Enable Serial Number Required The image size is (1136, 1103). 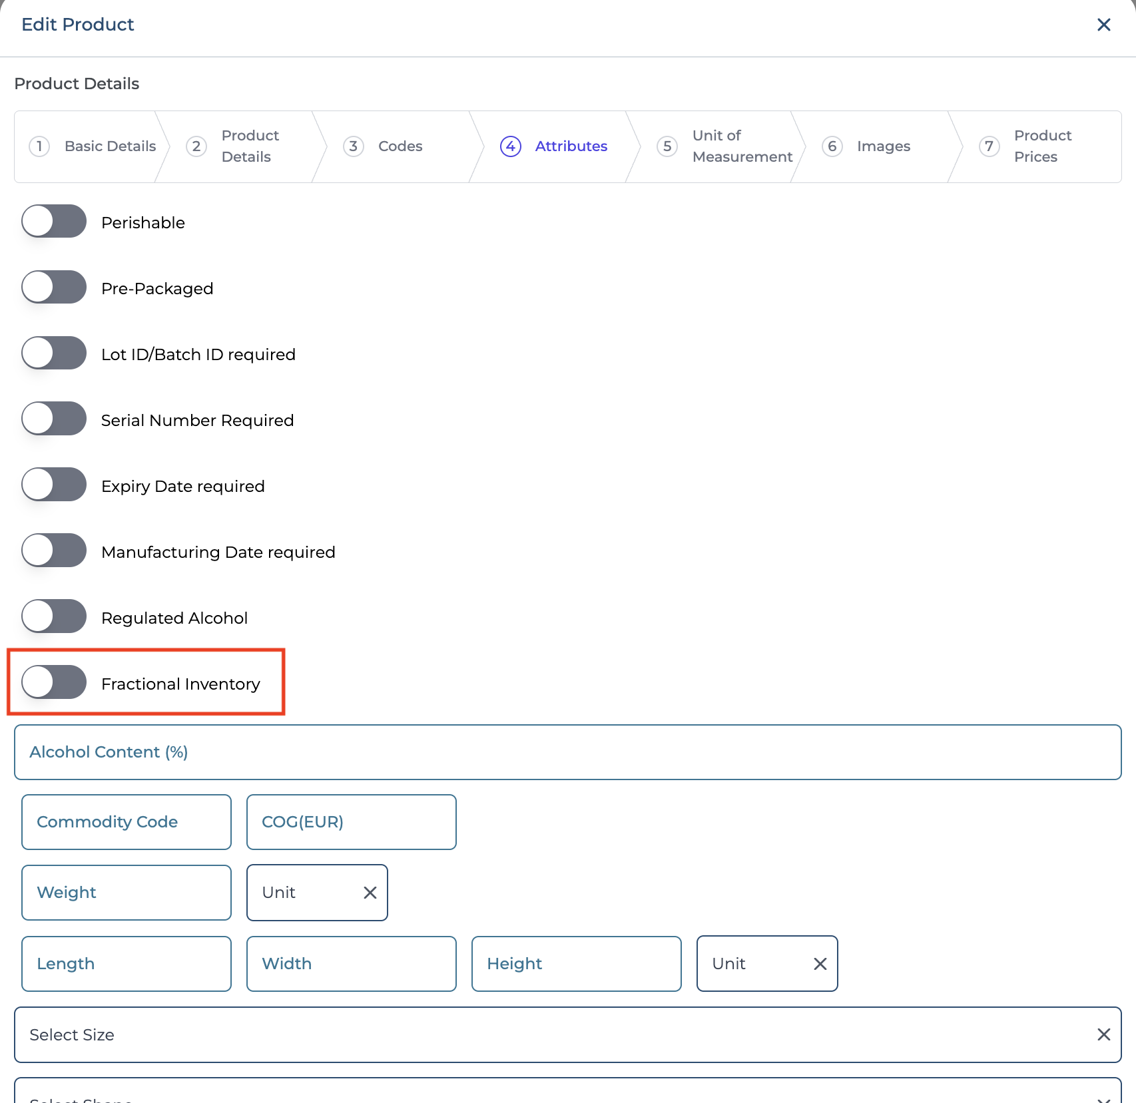click(x=54, y=419)
